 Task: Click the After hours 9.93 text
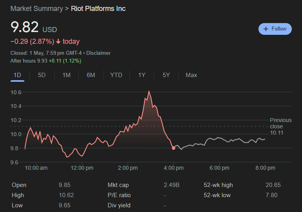click(29, 61)
